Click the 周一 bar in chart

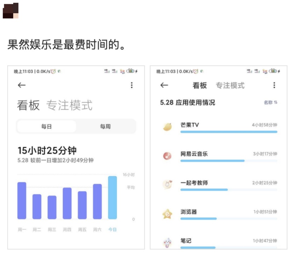pyautogui.click(x=22, y=200)
